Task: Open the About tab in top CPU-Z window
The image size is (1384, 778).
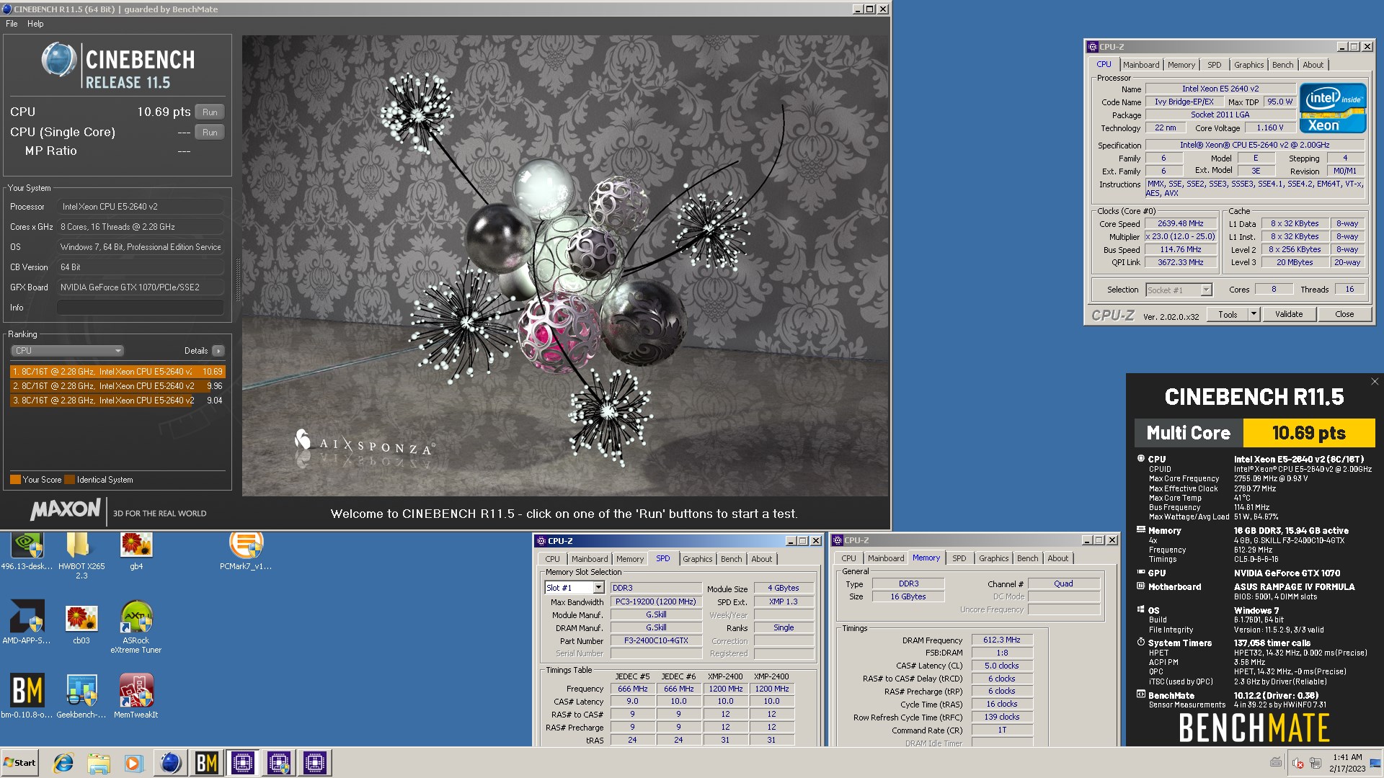Action: [x=1313, y=65]
